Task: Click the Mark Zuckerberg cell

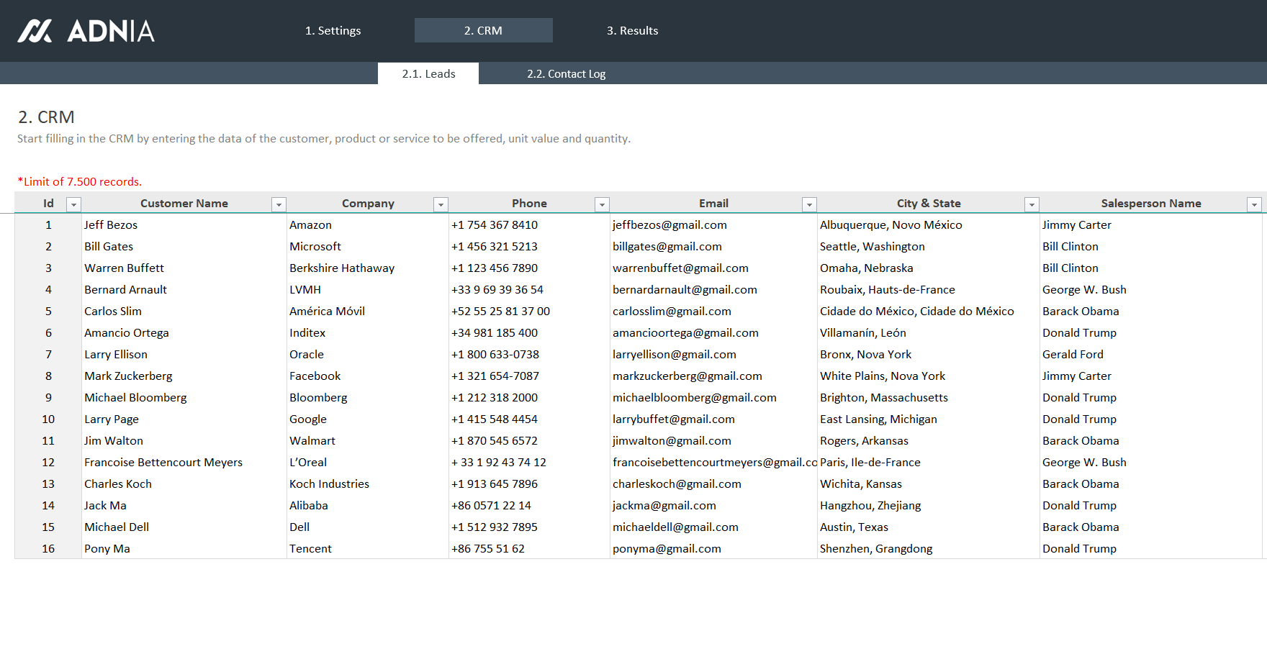Action: [x=184, y=376]
